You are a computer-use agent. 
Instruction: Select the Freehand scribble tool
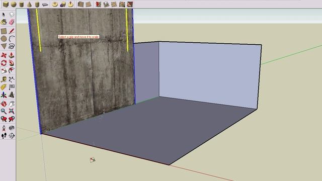pos(12,46)
